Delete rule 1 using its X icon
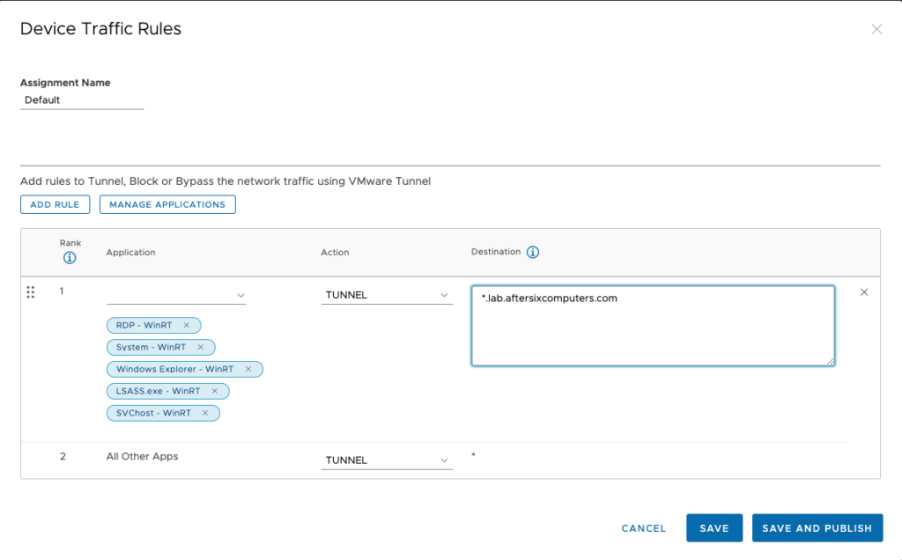Viewport: 902px width, 560px height. coord(864,292)
